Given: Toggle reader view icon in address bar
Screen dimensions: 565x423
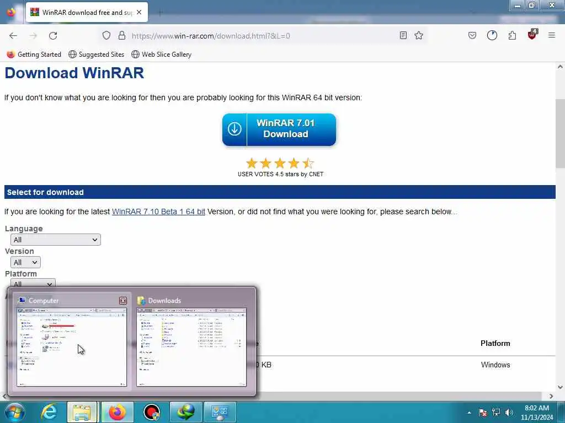Looking at the screenshot, I should tap(403, 35).
